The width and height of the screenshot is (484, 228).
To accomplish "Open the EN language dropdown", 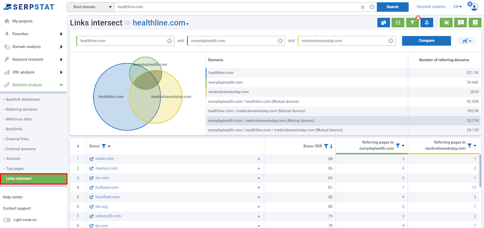I will pyautogui.click(x=457, y=7).
